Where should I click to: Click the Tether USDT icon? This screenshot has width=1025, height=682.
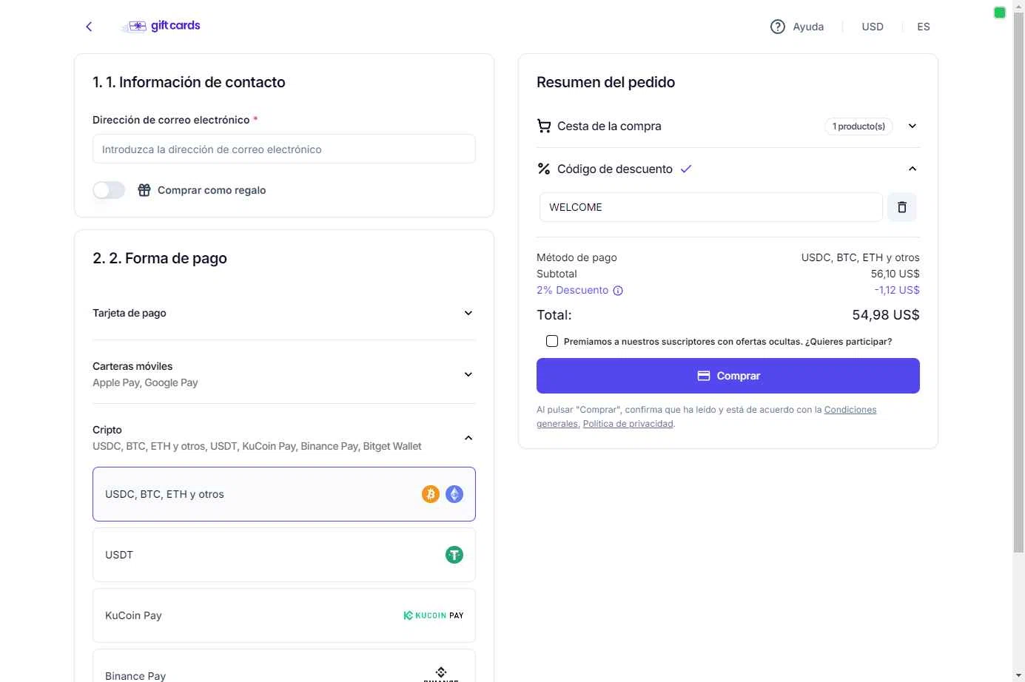tap(454, 555)
